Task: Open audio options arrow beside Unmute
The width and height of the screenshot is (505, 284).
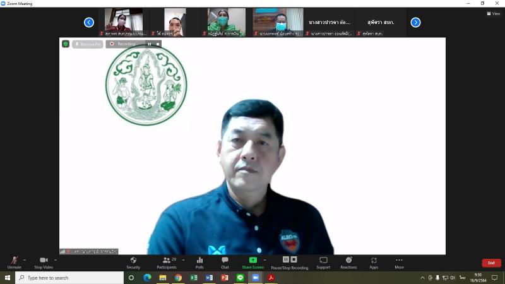Action: coord(25,260)
